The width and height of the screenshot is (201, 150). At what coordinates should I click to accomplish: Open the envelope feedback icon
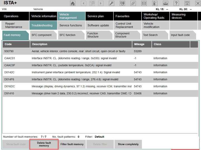point(144,3)
